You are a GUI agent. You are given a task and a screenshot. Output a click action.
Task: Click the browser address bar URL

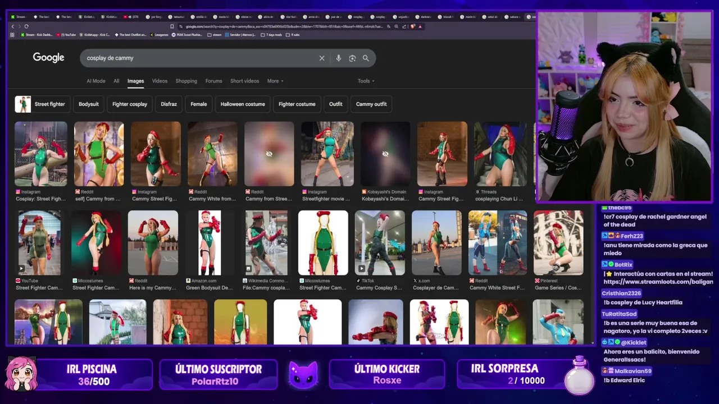point(284,26)
